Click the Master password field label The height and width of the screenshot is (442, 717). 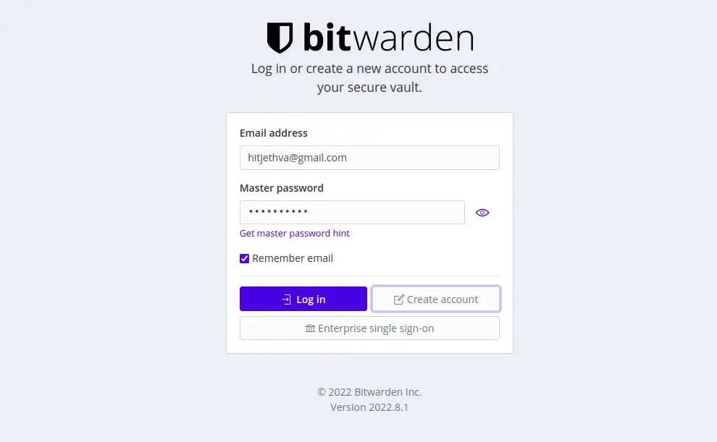click(x=282, y=188)
